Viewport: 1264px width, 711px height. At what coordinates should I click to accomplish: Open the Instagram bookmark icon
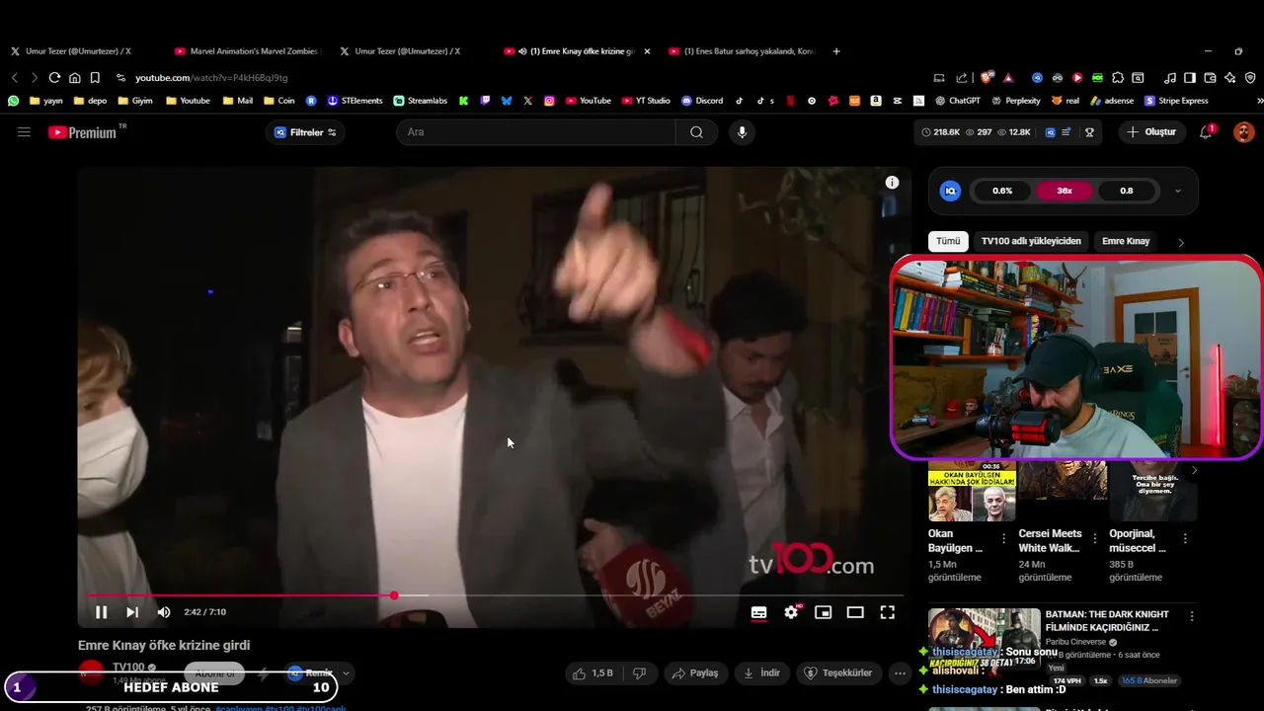pos(549,101)
